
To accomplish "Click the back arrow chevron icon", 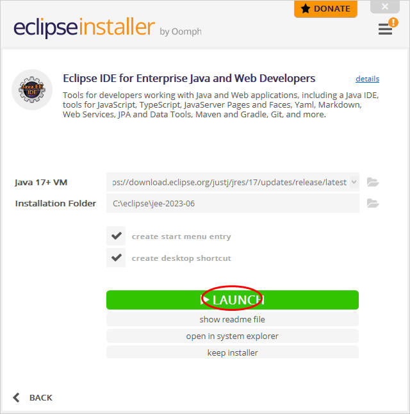I will point(17,397).
